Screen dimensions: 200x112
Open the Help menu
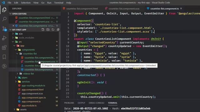68,3
